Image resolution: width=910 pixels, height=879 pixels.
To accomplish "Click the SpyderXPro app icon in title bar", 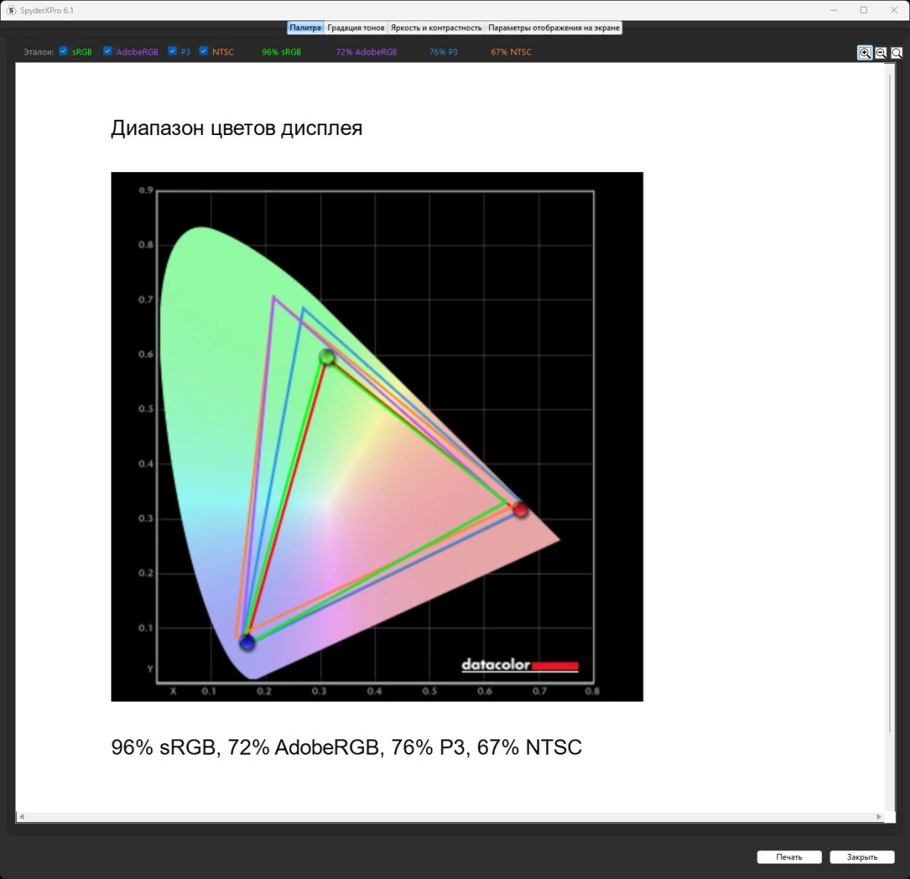I will click(x=11, y=11).
